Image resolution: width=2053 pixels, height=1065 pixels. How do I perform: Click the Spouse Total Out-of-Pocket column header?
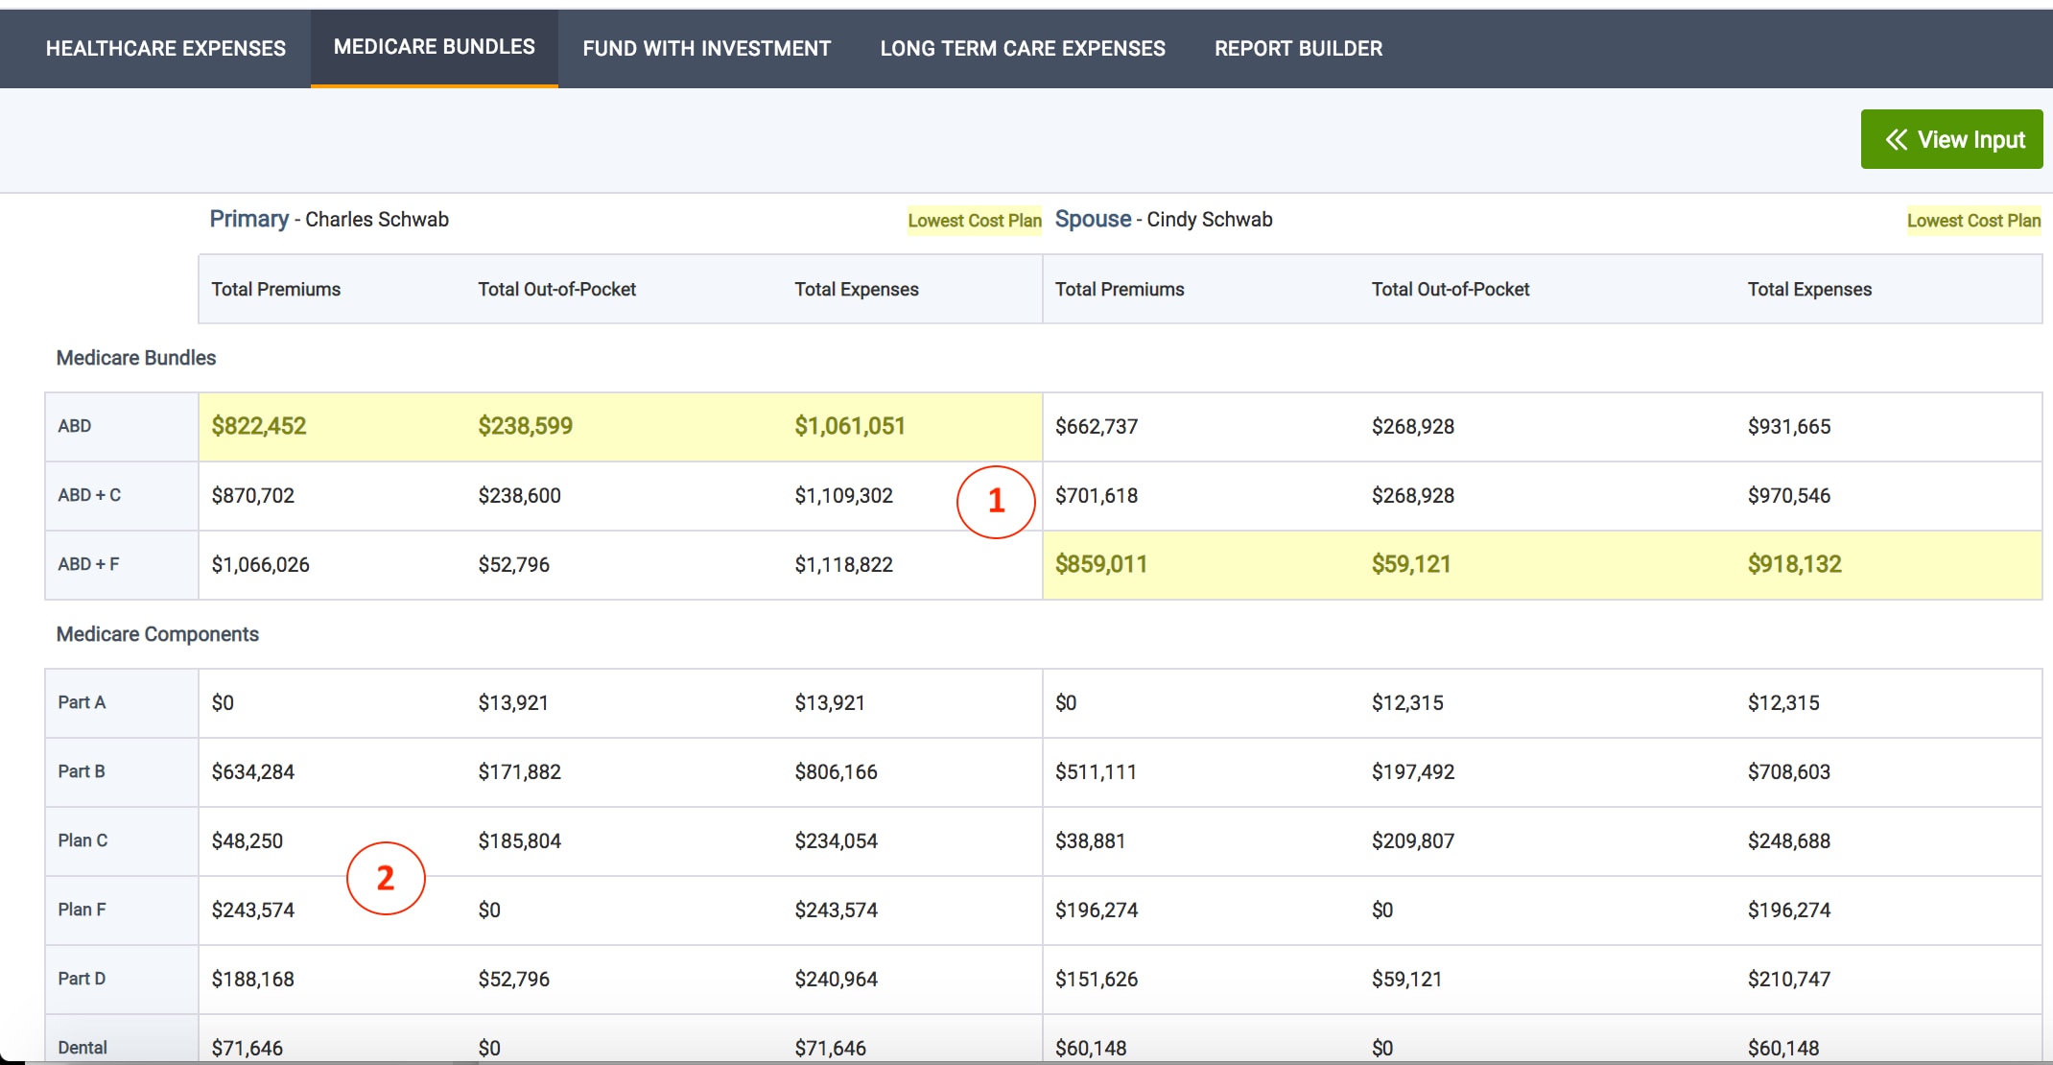tap(1451, 289)
